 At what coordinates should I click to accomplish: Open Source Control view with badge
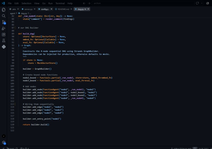4,22
